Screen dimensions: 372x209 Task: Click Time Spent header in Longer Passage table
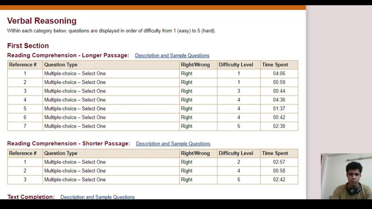[x=275, y=65]
